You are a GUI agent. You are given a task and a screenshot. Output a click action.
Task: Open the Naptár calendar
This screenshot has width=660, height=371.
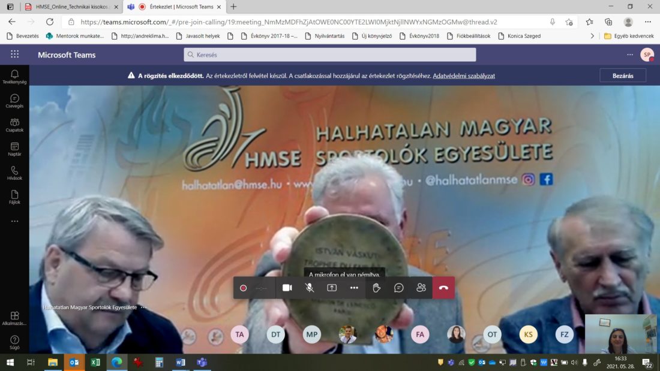coord(14,149)
